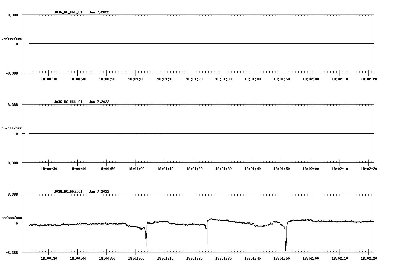Click the cm/sec/sec unit label on HNN plot
395x269 pixels.
12,128
